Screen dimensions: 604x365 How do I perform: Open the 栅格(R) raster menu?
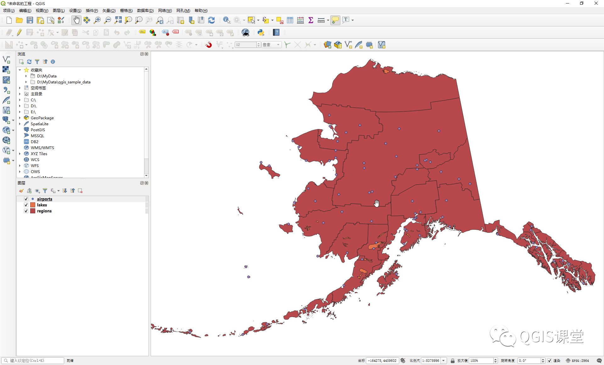[x=126, y=11]
